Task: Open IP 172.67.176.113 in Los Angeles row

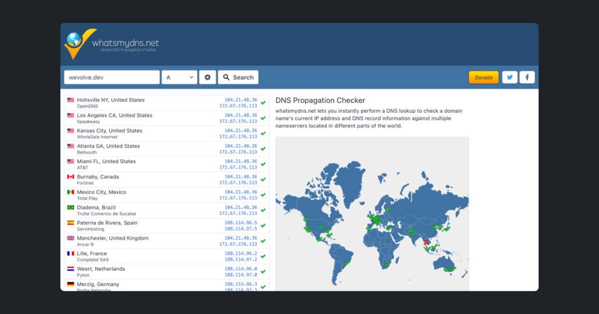Action: point(238,121)
